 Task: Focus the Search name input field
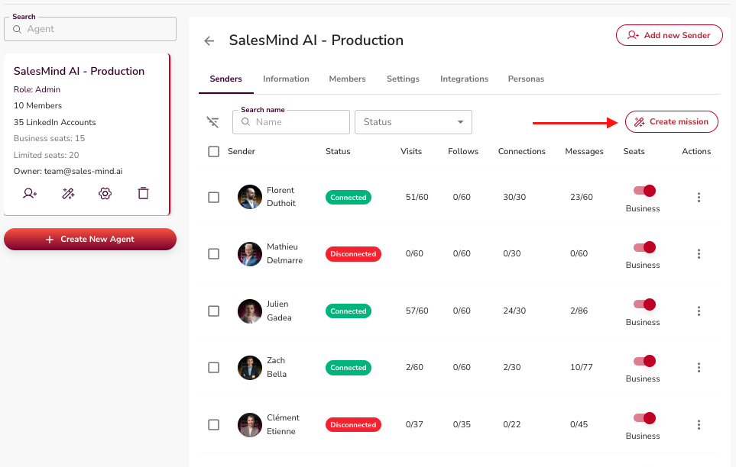pos(299,122)
